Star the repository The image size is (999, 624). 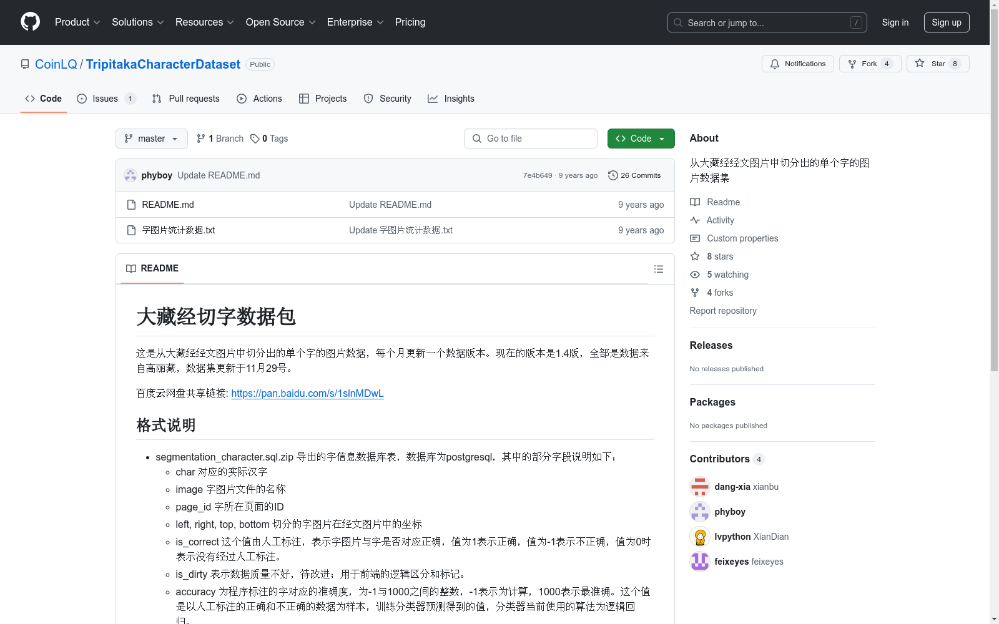coord(938,64)
